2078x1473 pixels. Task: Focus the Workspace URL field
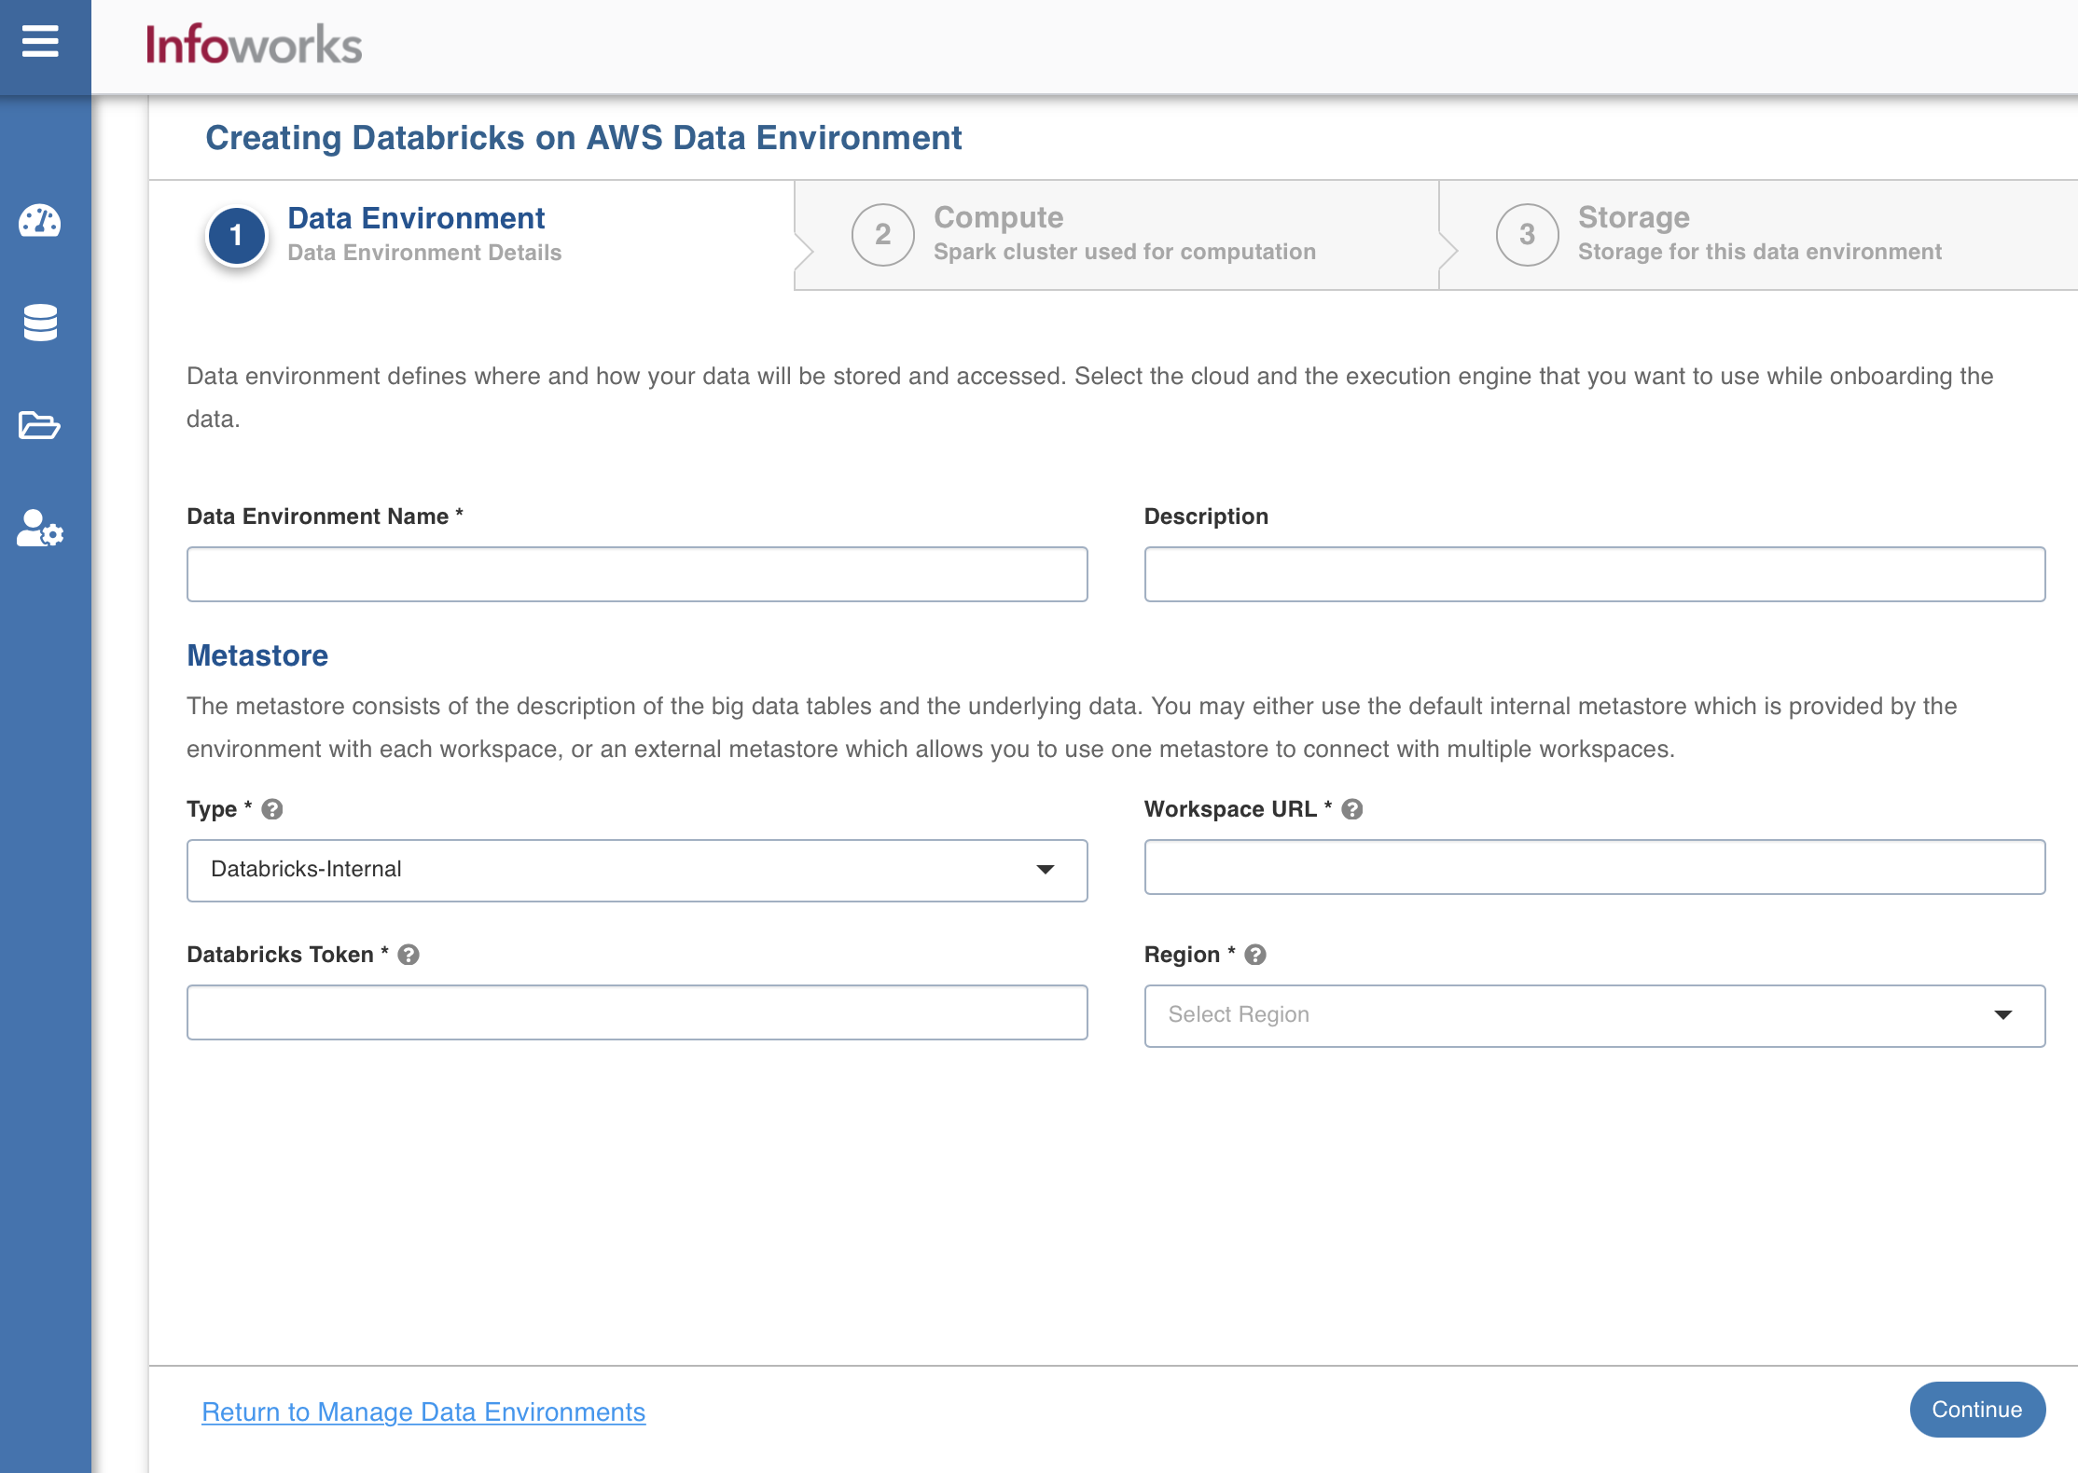(1595, 867)
